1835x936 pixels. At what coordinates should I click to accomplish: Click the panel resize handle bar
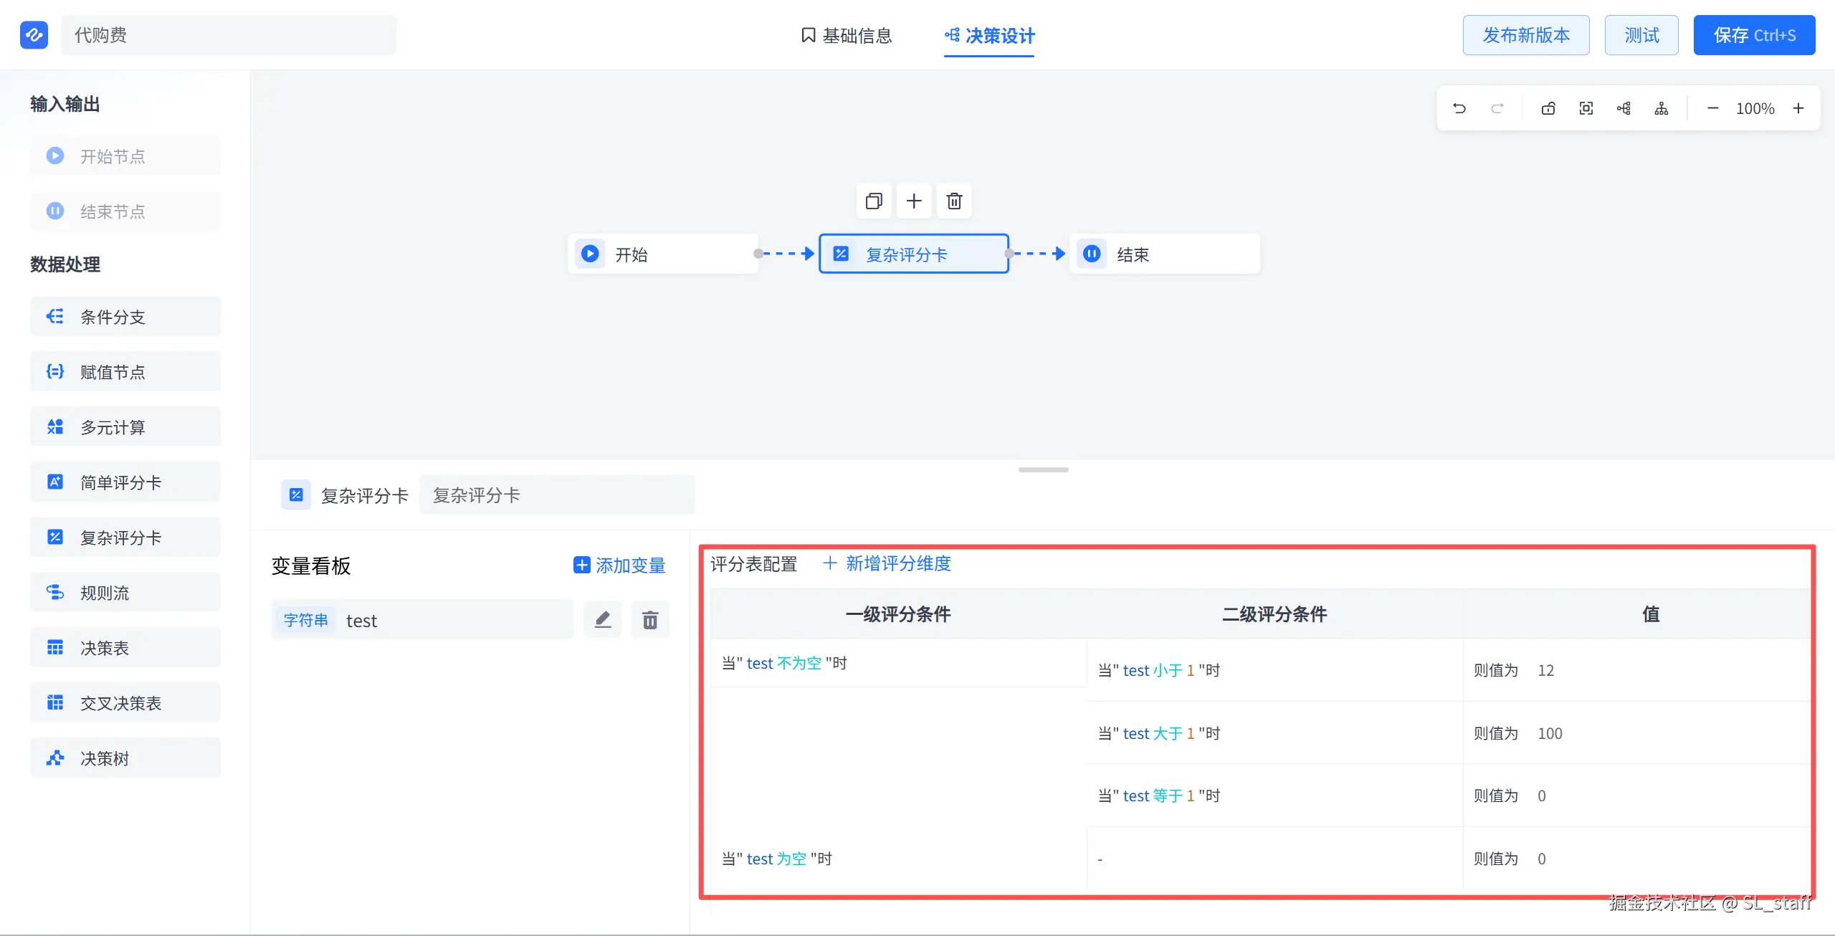pyautogui.click(x=1044, y=469)
